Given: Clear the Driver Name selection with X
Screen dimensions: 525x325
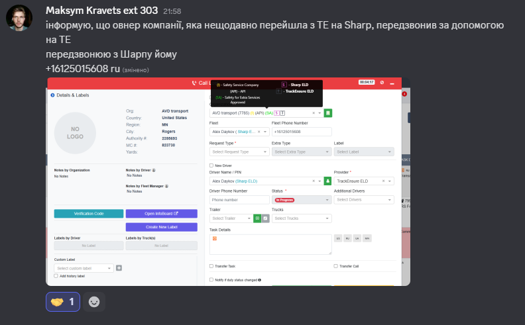Looking at the screenshot, I should [x=314, y=181].
